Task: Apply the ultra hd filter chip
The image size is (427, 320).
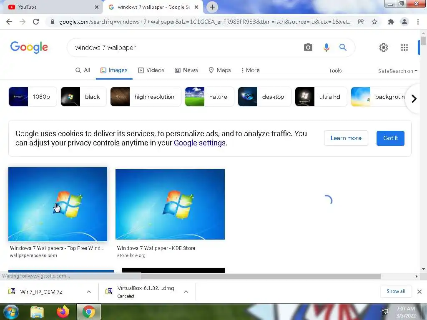Action: click(x=321, y=97)
